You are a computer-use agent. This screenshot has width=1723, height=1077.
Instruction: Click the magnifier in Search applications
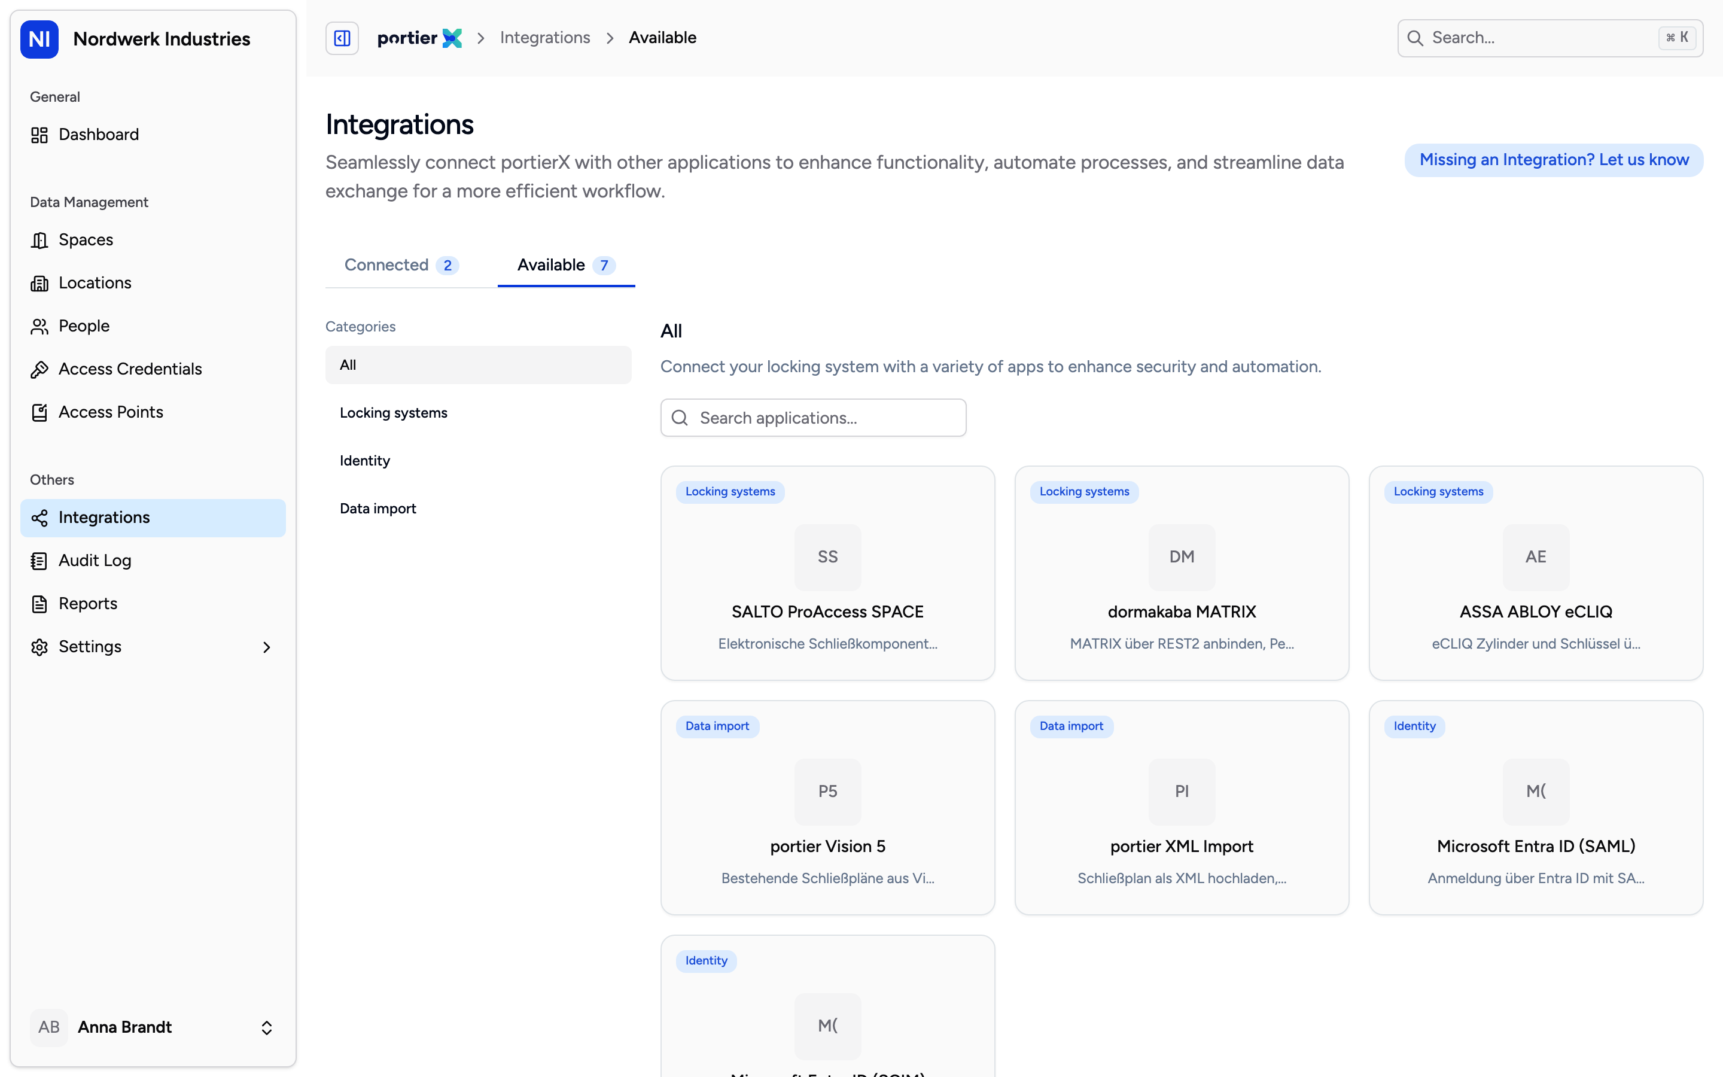pos(680,418)
